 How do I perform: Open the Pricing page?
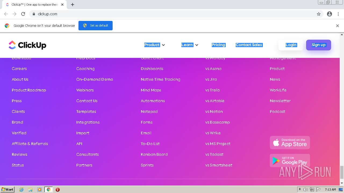tap(218, 45)
